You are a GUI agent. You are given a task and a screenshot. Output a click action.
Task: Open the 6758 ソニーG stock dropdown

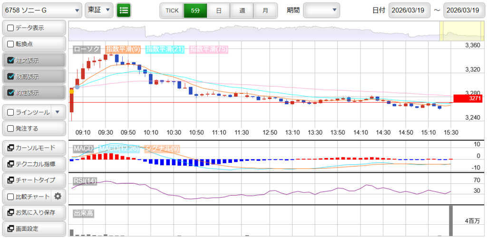click(42, 10)
